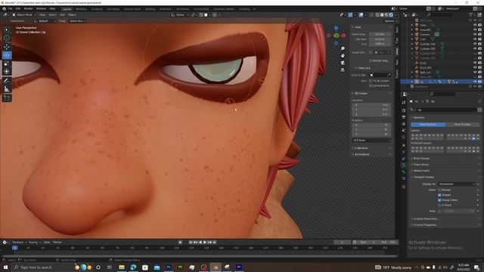This screenshot has height=272, width=484.
Task: Toggle camera view icon in viewport
Action: [x=343, y=63]
